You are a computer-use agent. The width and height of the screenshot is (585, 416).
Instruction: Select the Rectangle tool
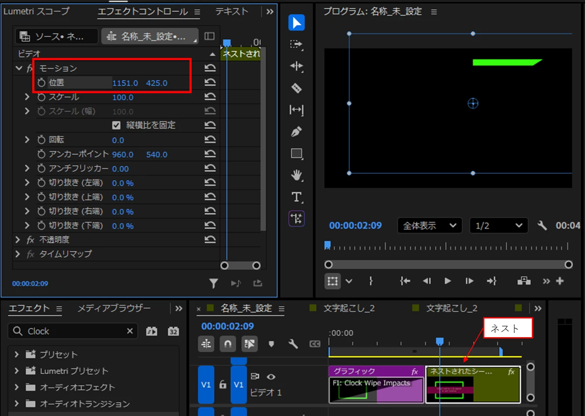[296, 153]
